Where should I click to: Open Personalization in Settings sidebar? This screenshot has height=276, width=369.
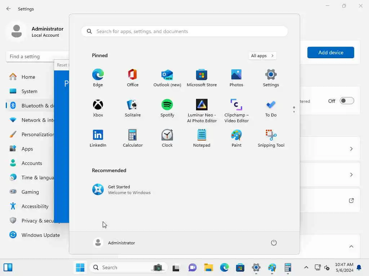point(30,134)
